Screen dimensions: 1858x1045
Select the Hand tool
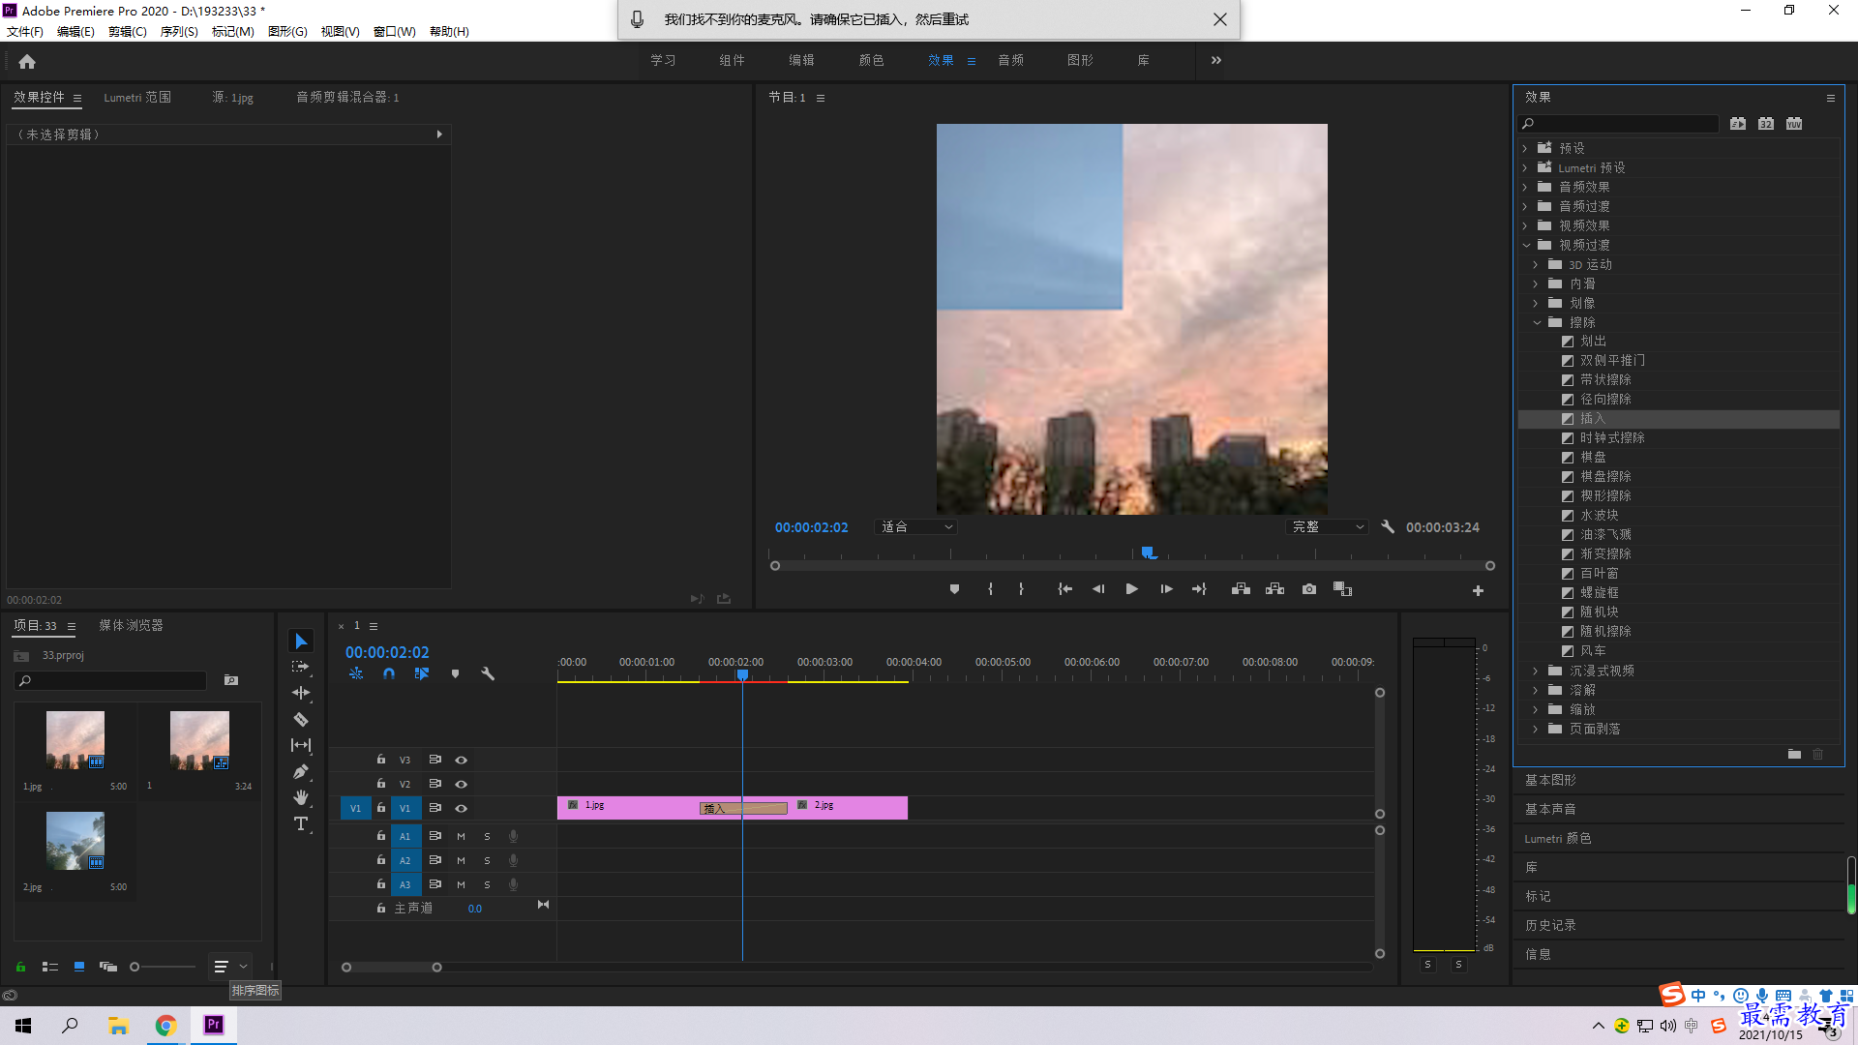click(301, 797)
